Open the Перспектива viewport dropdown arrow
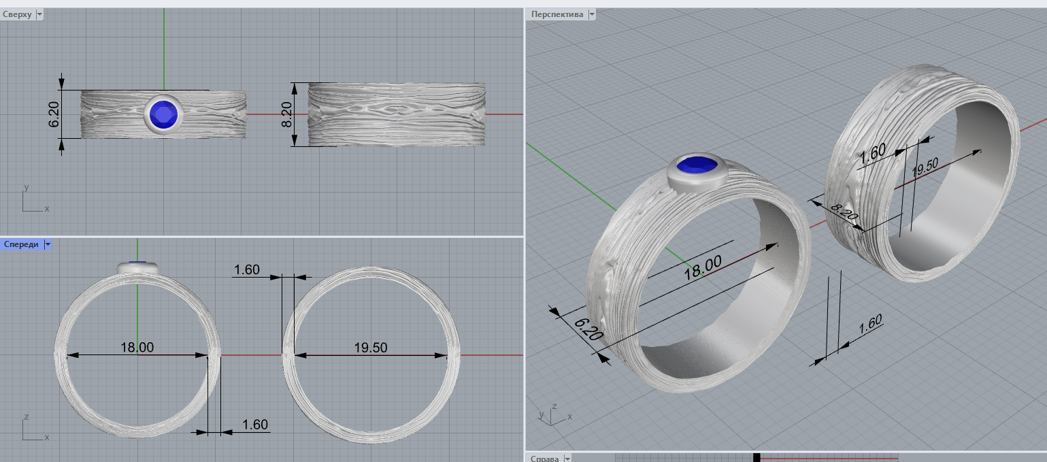 tap(591, 14)
